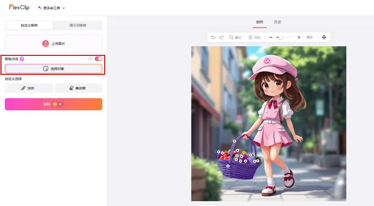Image resolution: width=374 pixels, height=206 pixels.
Task: Click the zoom in plus icon
Action: point(299,37)
